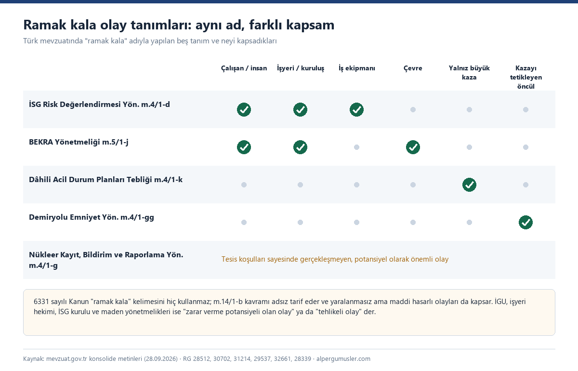Click the 'Kazayı tetikleyen öncül' column header
Screen dimensions: 578x371
(x=525, y=77)
